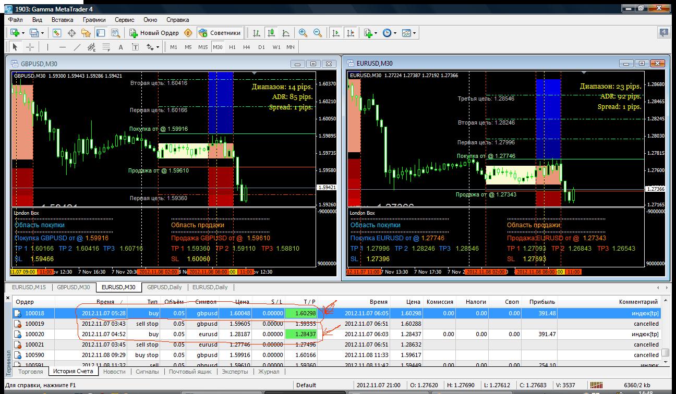Click the chart Templates toolbar icon
This screenshot has width=676, height=394.
tap(406, 33)
